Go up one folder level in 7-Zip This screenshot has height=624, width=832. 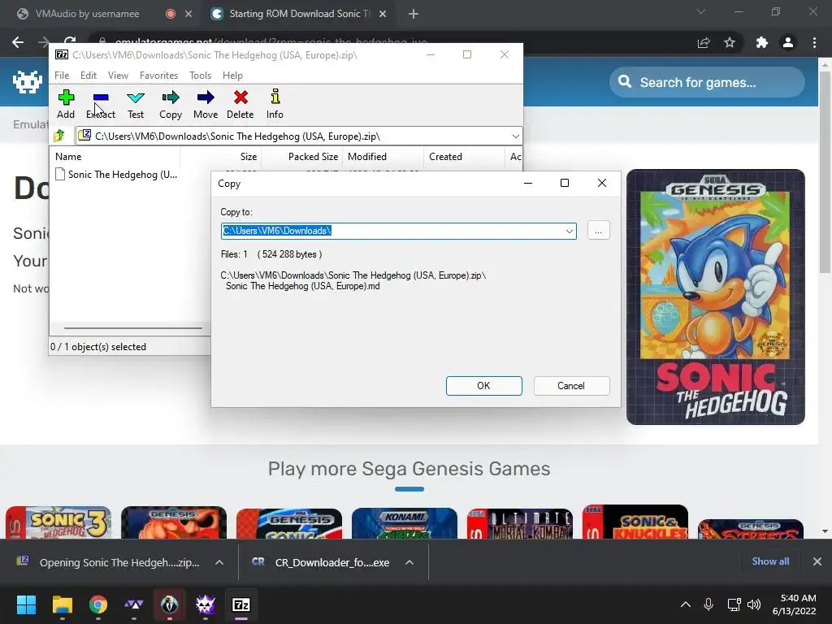tap(58, 136)
